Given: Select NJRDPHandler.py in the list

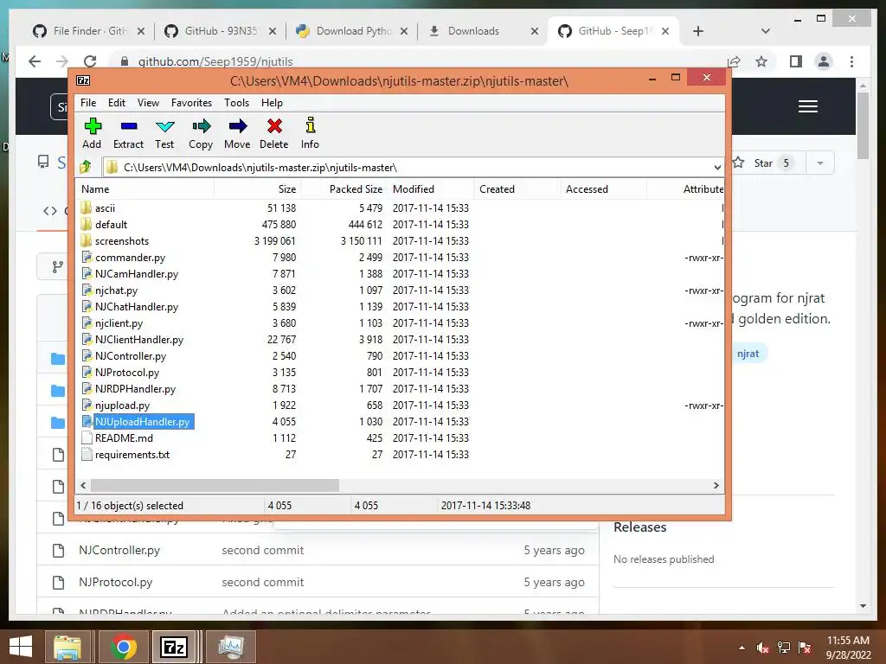Looking at the screenshot, I should click(135, 388).
